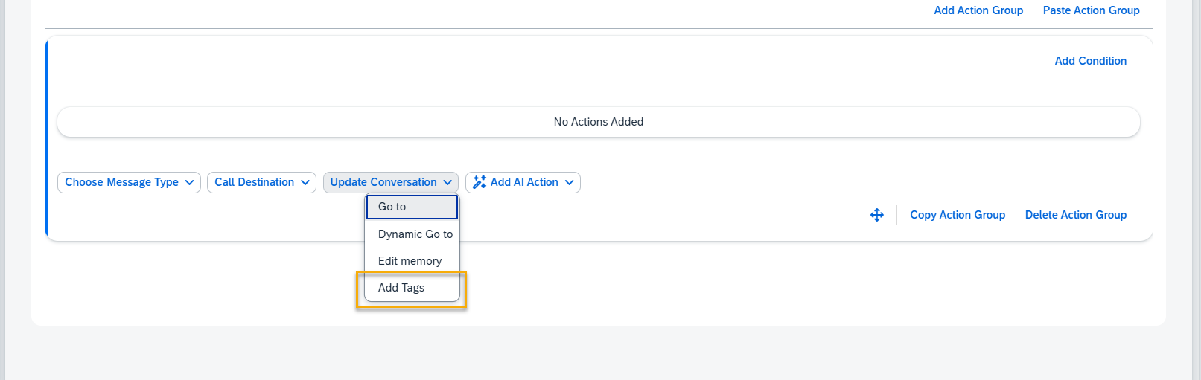Copy Action Group via its link
The image size is (1201, 380).
coord(958,215)
